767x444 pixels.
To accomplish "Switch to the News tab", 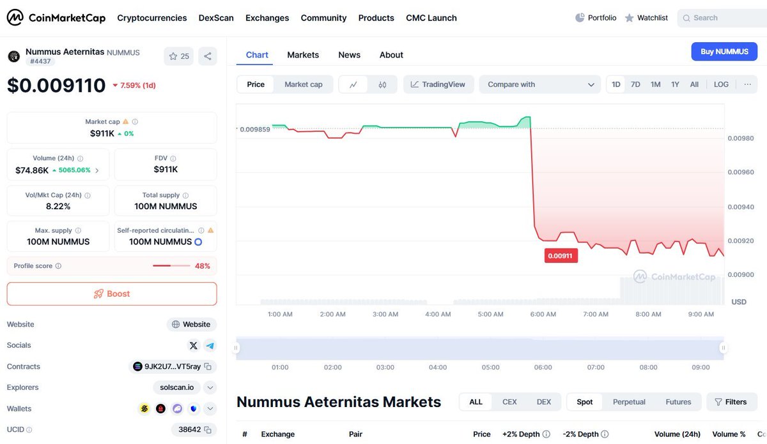I will click(x=349, y=55).
